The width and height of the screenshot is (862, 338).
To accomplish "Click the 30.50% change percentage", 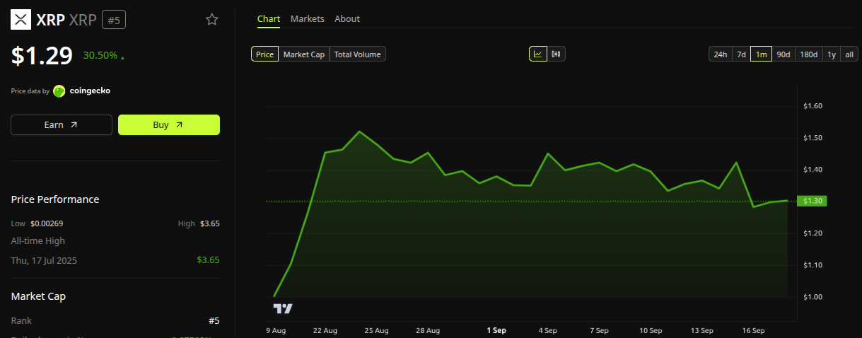I will coord(100,55).
